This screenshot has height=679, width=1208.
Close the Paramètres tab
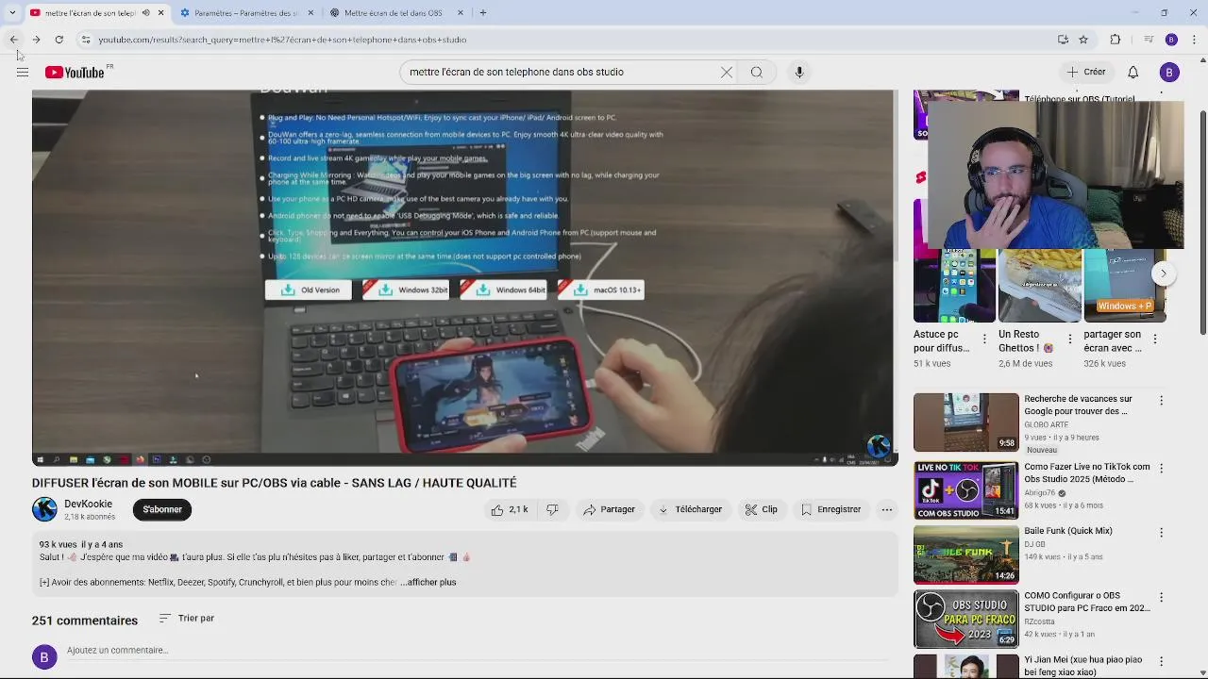[x=310, y=13]
